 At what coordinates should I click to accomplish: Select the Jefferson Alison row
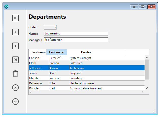coord(86,68)
